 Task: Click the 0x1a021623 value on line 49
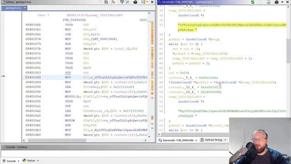210,87
